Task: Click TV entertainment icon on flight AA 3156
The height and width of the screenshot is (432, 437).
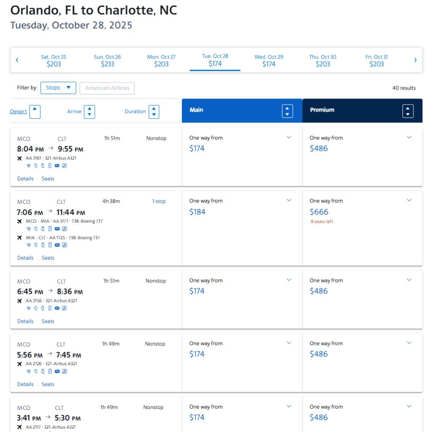Action: pyautogui.click(x=57, y=308)
